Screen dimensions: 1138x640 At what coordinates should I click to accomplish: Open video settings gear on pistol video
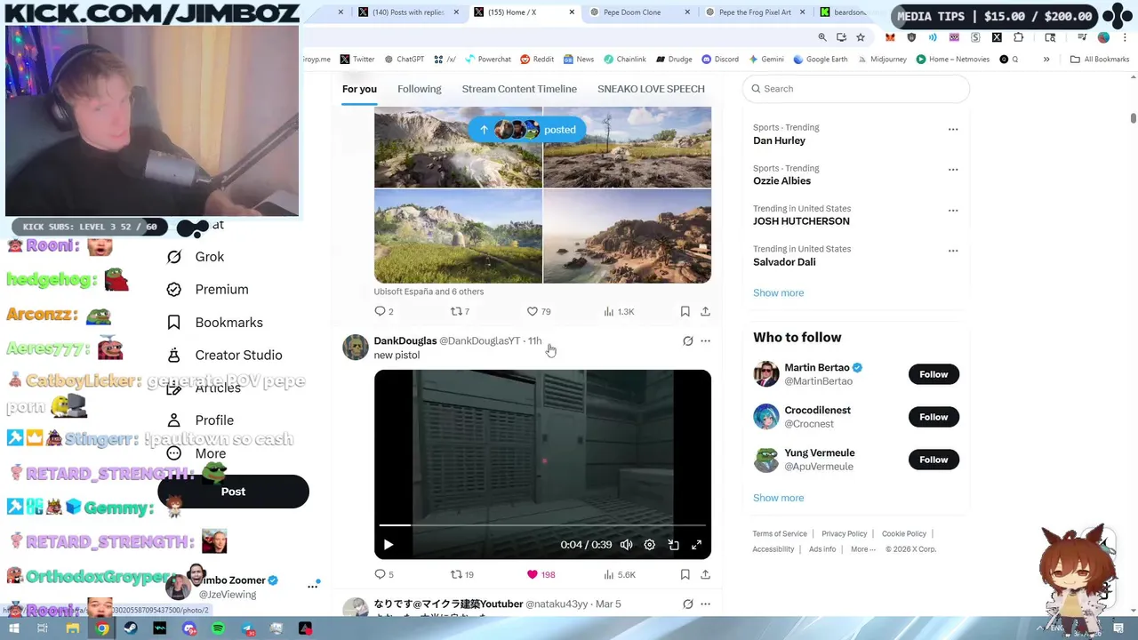649,545
